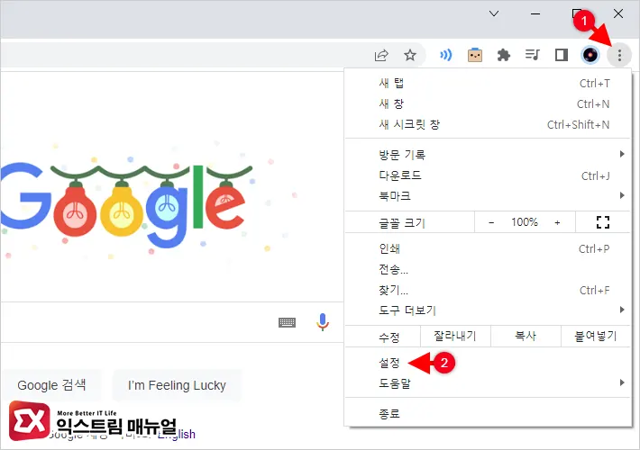Expand the 북마크 submenu
The image size is (640, 450).
tap(488, 196)
